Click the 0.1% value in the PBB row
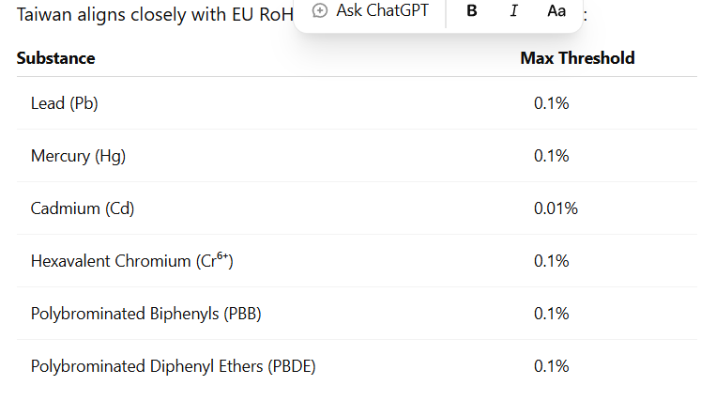716x416 pixels. click(552, 314)
